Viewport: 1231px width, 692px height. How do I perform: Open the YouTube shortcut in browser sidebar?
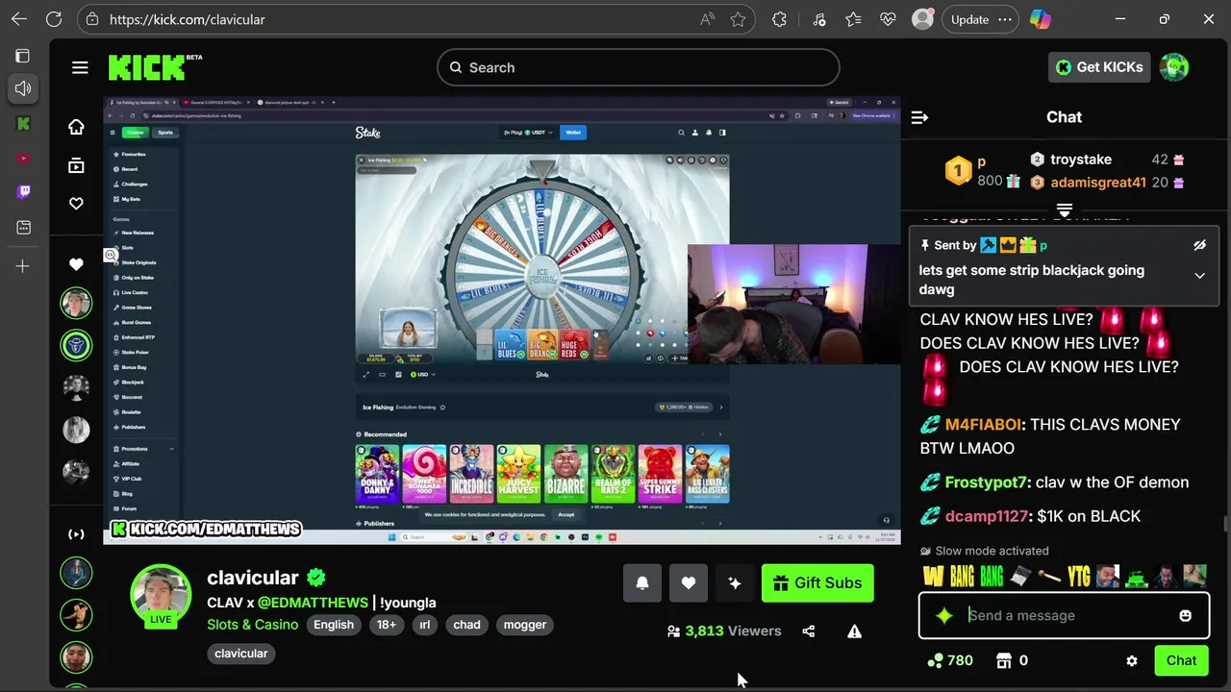click(23, 158)
